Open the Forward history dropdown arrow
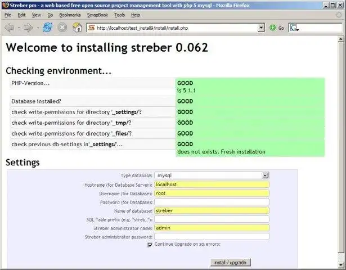 pyautogui.click(x=38, y=28)
